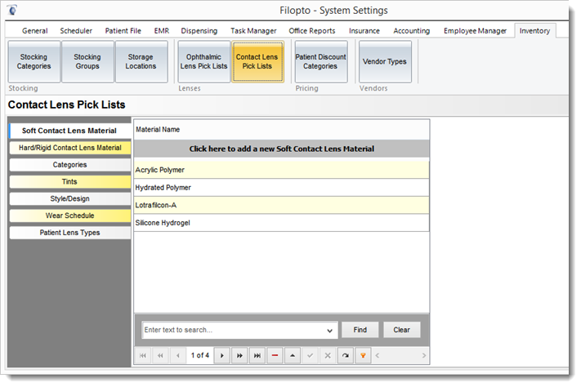Open Storage Locations ribbon button

point(141,62)
